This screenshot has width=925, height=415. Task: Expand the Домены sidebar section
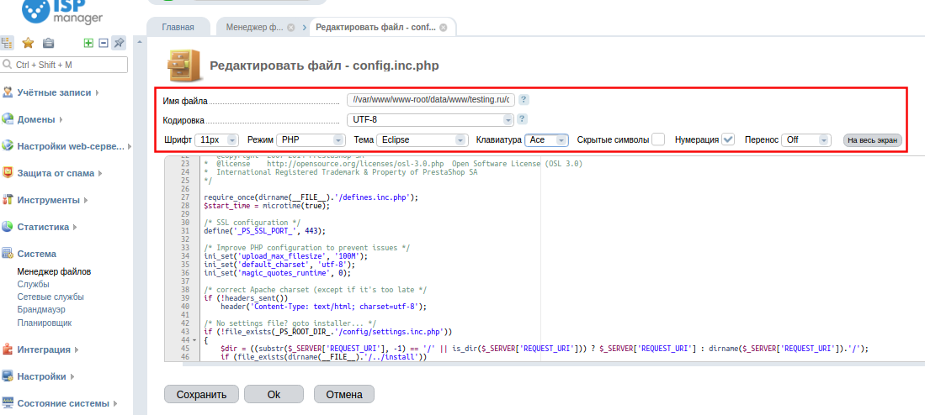[48, 119]
